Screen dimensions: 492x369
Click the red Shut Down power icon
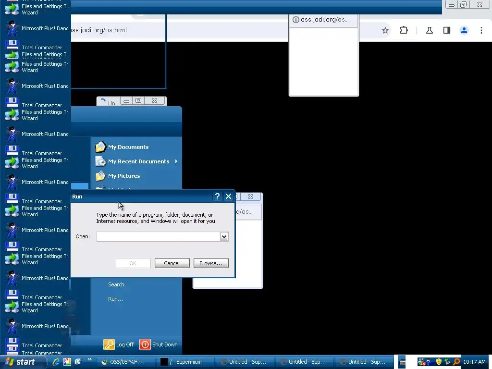tap(145, 344)
